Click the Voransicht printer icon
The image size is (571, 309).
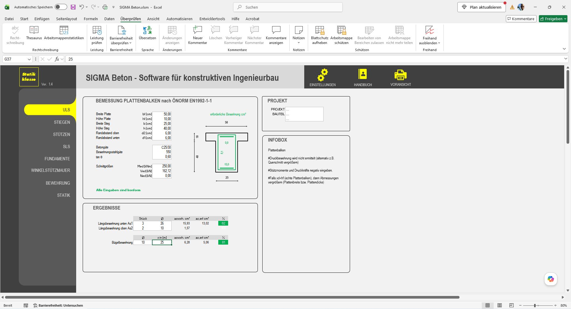tap(400, 75)
